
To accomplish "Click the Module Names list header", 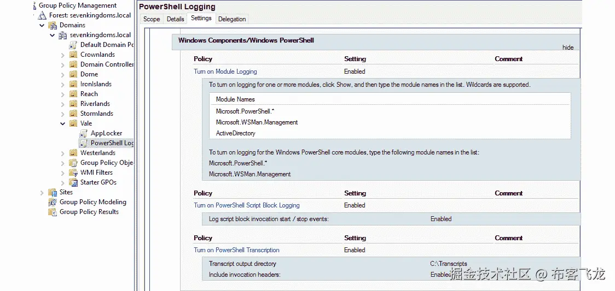I will point(235,99).
